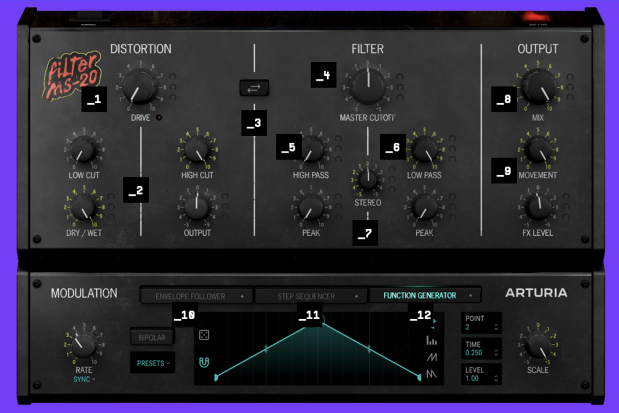619x413 pixels.
Task: Switch to the Envelope Follower tab
Action: point(197,296)
